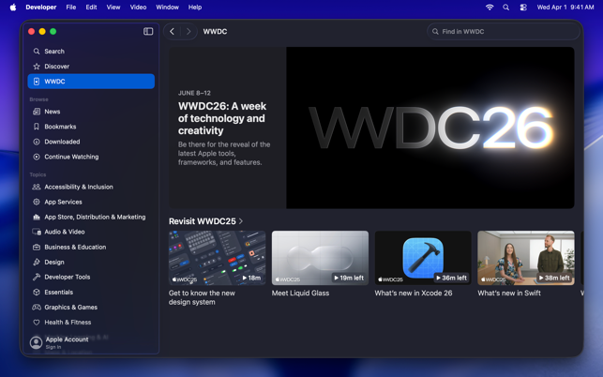Screen dimensions: 603x377
Task: Click the Be there for the reveal description
Action: click(x=224, y=154)
